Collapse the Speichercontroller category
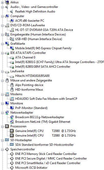Screen dimensions: 104x170 tap(2, 150)
